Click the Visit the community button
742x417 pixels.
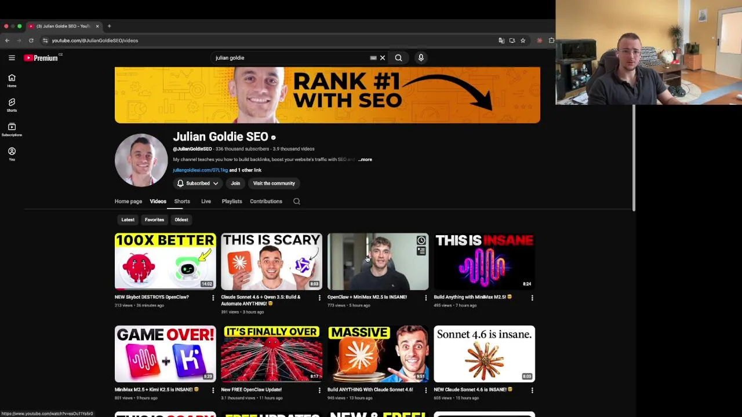point(274,183)
